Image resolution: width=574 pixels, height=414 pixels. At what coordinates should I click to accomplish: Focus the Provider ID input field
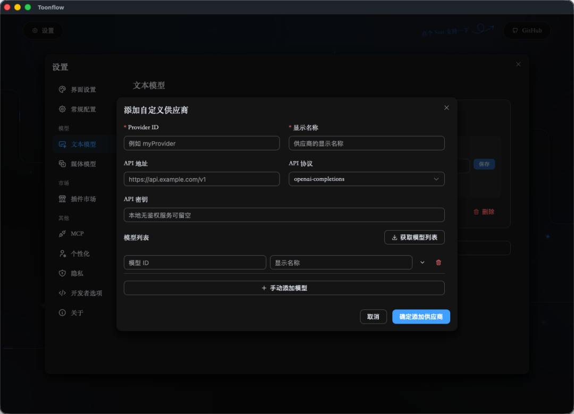point(202,143)
